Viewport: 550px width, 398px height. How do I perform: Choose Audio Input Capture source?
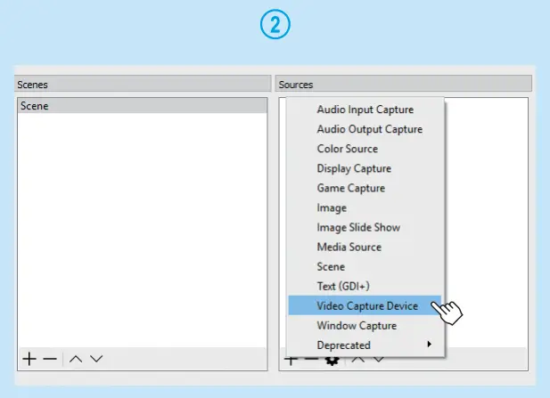coord(365,110)
